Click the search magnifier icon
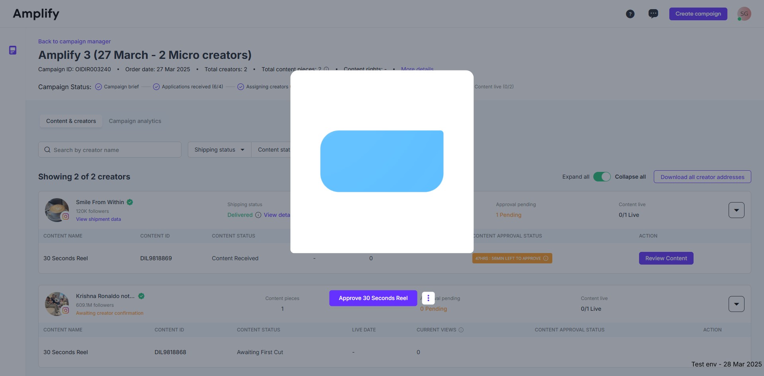Screen dimensions: 764x376 (x=47, y=150)
